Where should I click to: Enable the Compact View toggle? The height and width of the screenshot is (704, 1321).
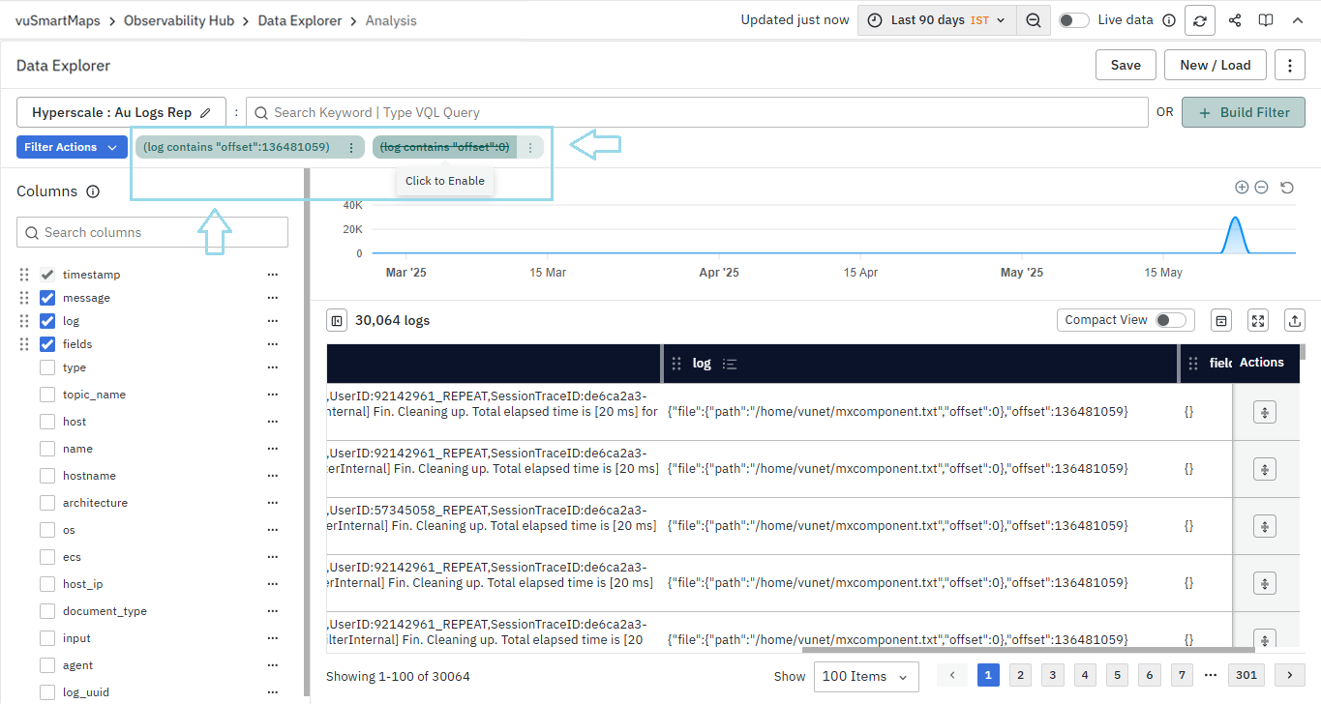coord(1169,320)
